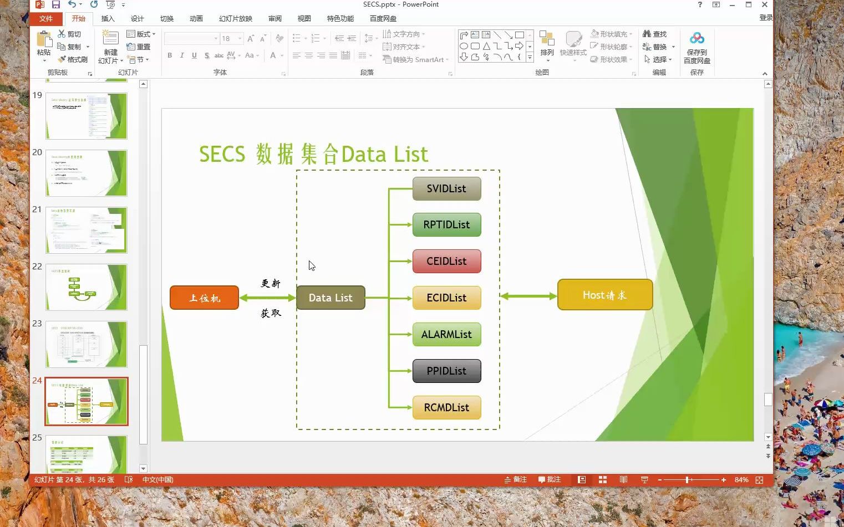Click zoom in plus button
Image resolution: width=844 pixels, height=527 pixels.
click(724, 480)
